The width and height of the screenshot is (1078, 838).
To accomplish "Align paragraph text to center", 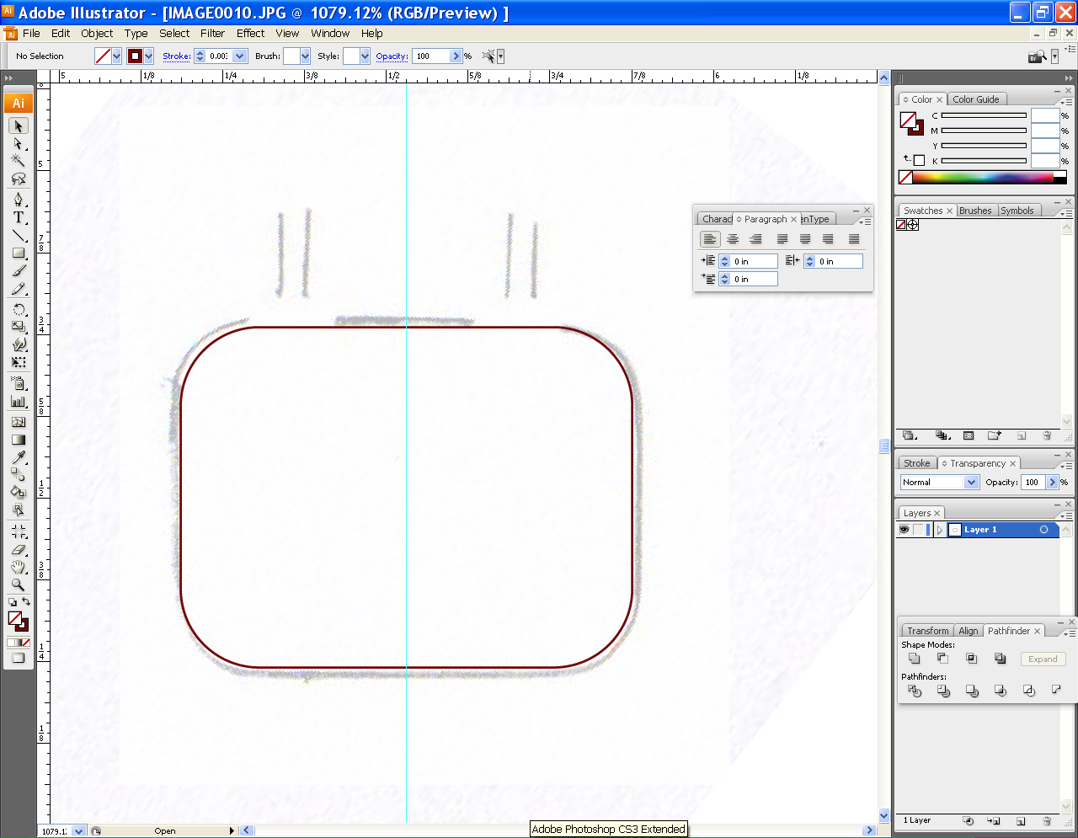I will [x=733, y=239].
